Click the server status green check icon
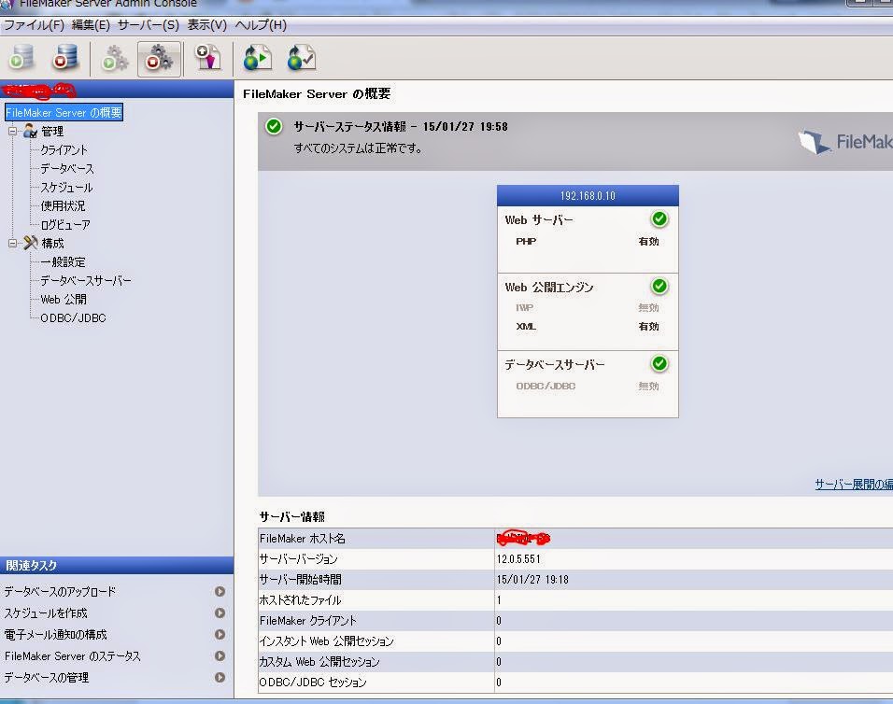The image size is (893, 704). (274, 126)
